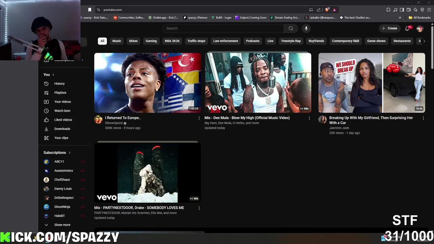Open the account avatar menu
434x244 pixels.
click(x=420, y=28)
